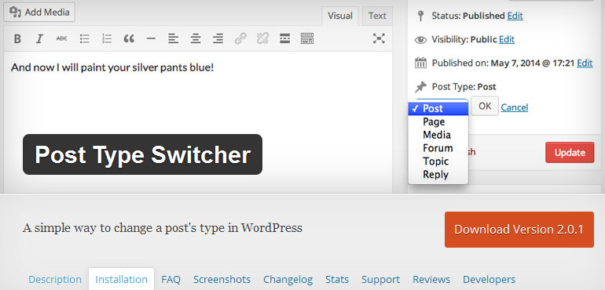Align text right
Screen dimensions: 605x290
[x=218, y=38]
